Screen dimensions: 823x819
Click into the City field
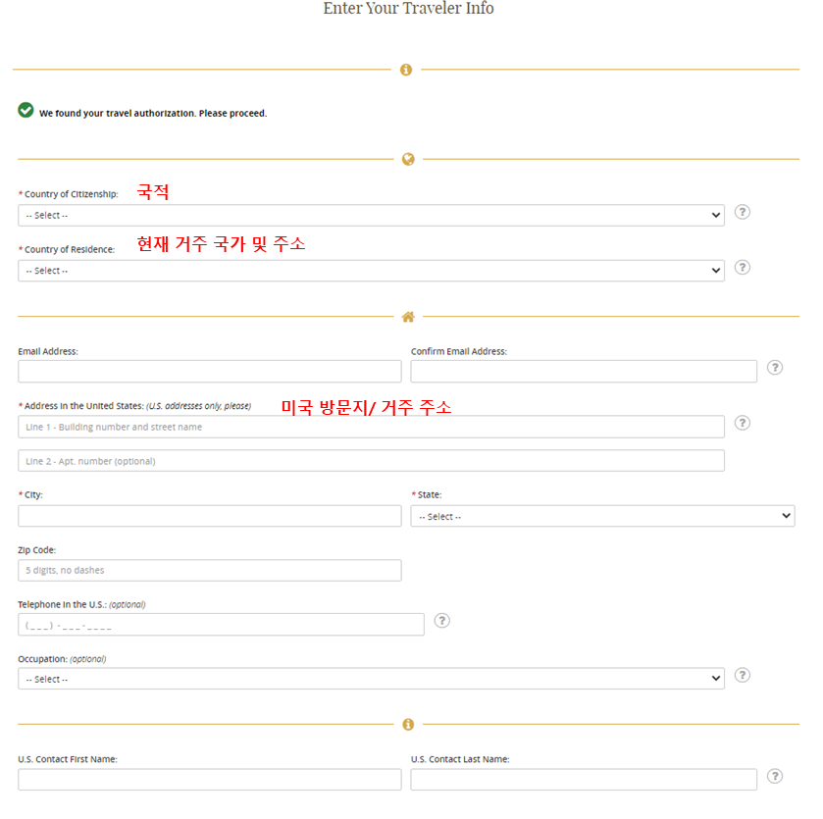209,516
